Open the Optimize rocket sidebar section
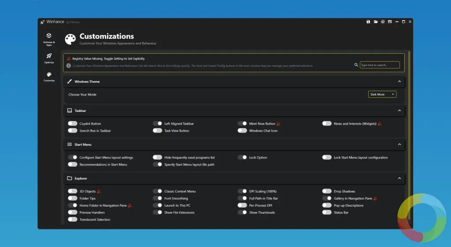451x247 pixels. pyautogui.click(x=49, y=58)
